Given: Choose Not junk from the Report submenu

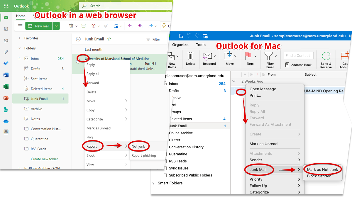Looking at the screenshot, I should click(138, 146).
